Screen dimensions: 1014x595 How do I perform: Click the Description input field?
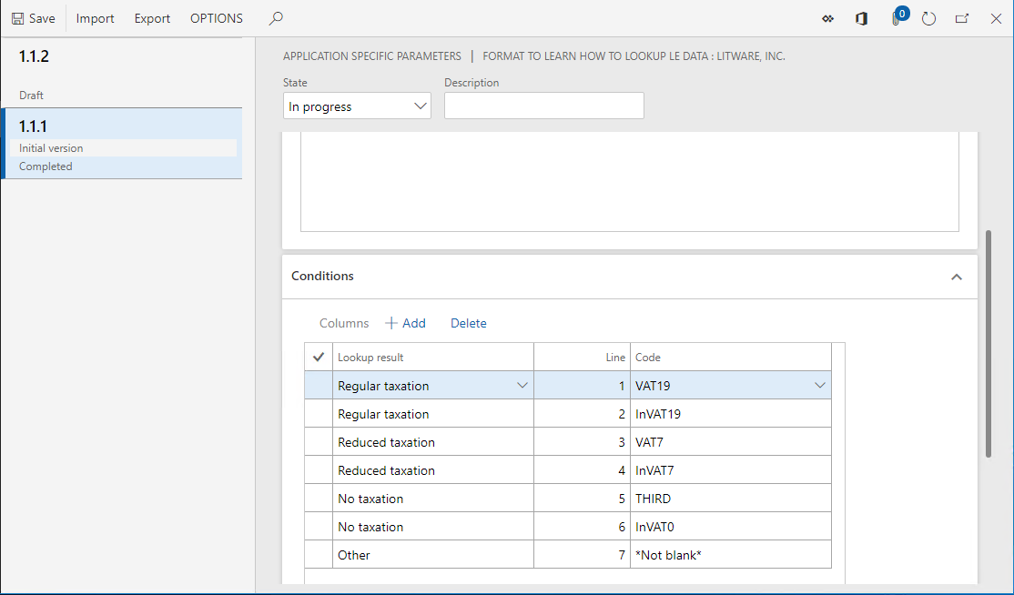543,106
